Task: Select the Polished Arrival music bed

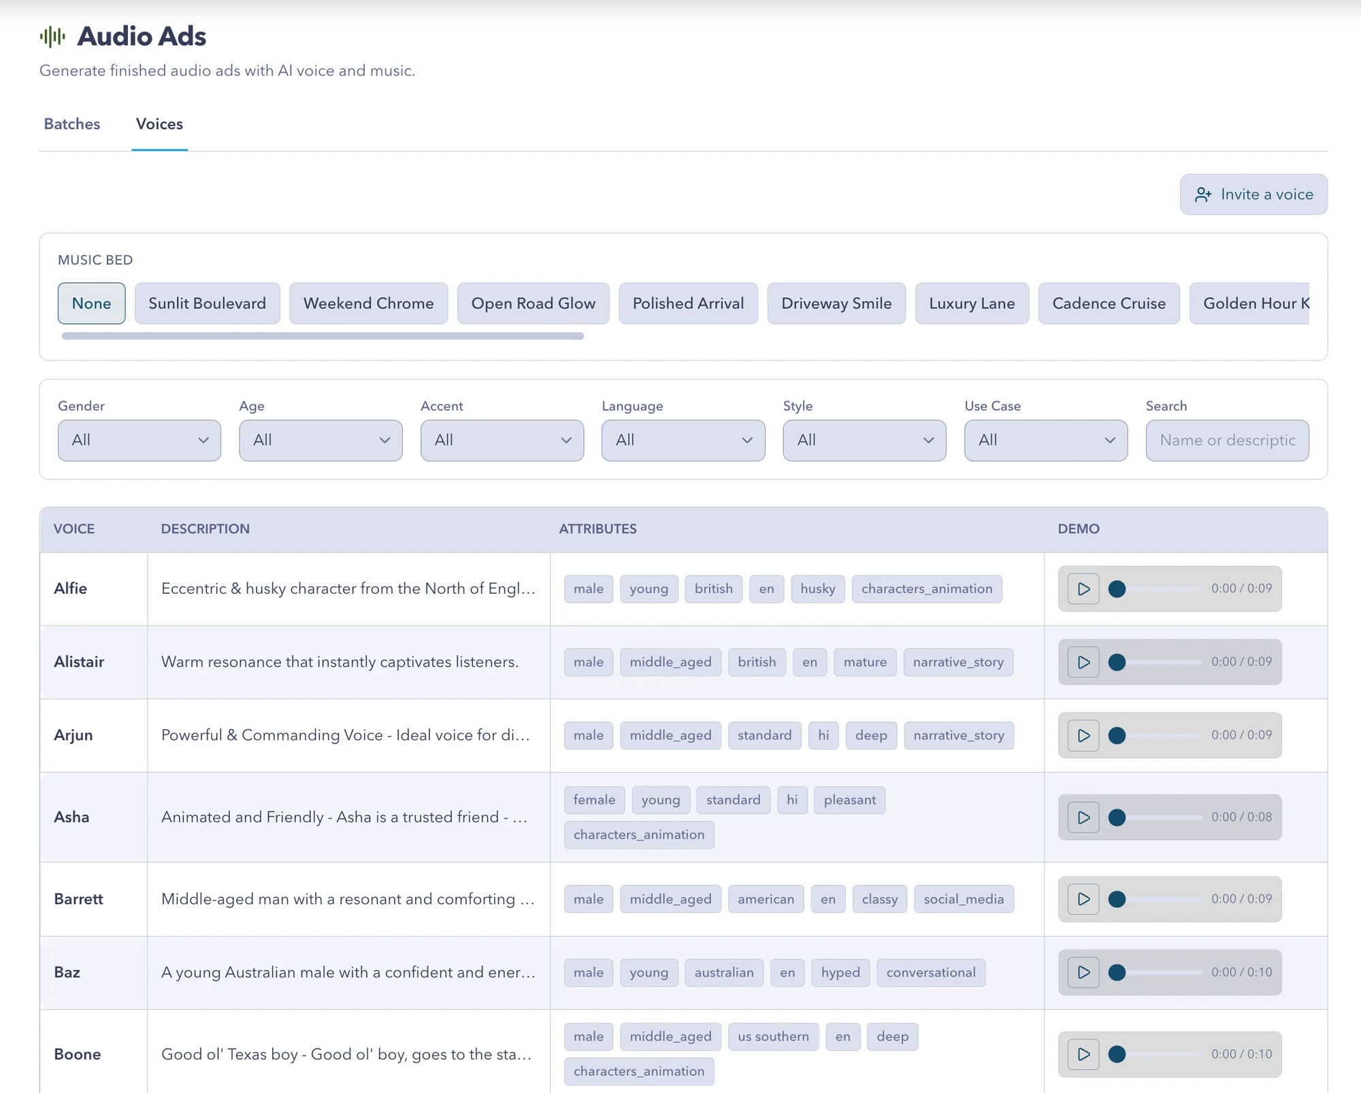Action: pyautogui.click(x=688, y=303)
